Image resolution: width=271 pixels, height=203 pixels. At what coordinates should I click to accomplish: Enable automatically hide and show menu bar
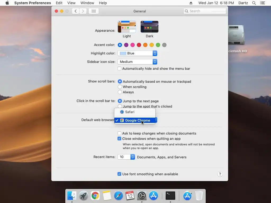tap(119, 68)
